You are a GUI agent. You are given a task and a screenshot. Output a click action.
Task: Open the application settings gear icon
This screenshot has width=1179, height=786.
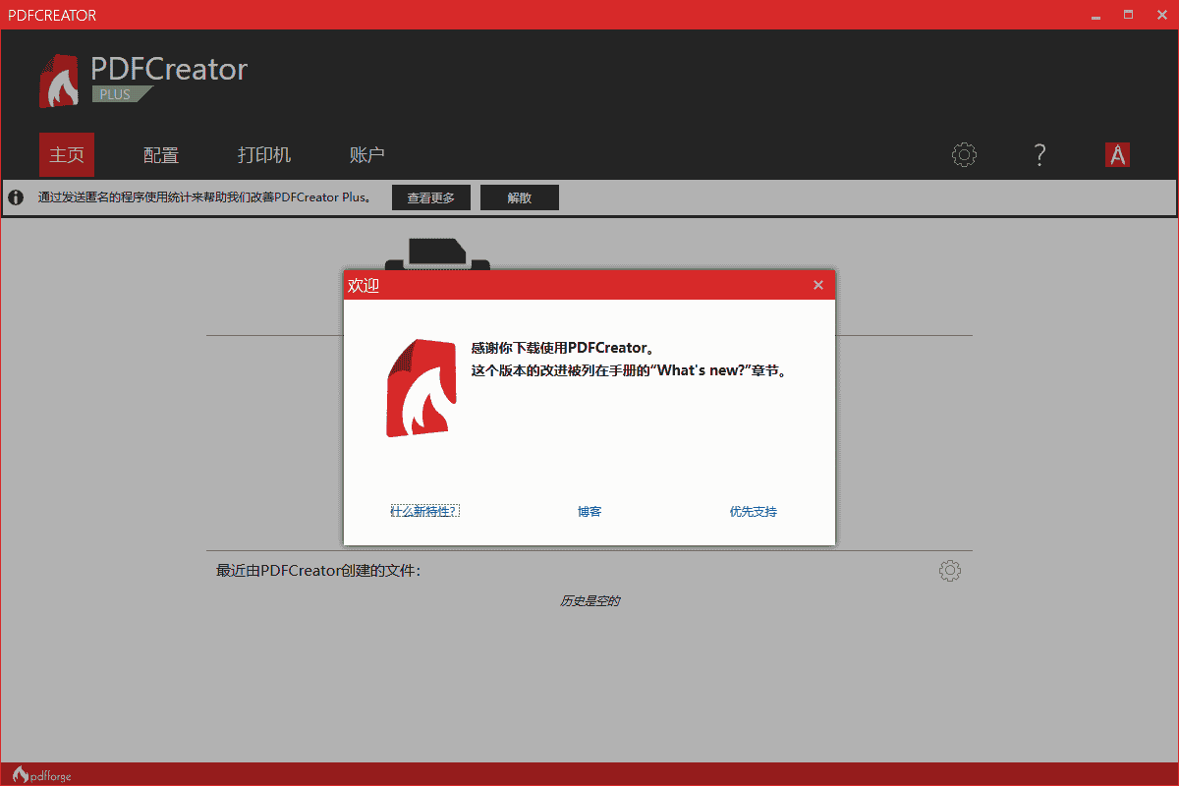963,154
